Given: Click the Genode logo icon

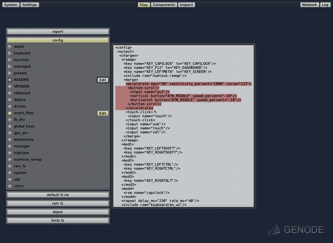Looking at the screenshot, I should click(274, 229).
